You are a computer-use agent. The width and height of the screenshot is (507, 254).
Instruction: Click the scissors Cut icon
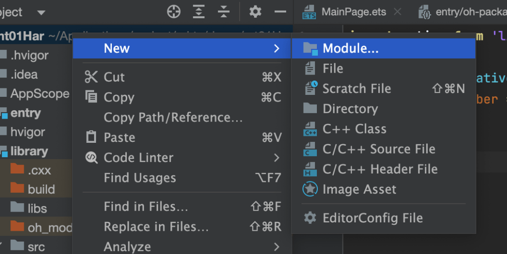point(92,77)
